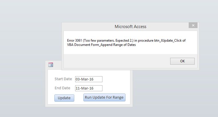The height and width of the screenshot is (117, 218).
Task: Click the second line of error text
Action: coord(101,45)
